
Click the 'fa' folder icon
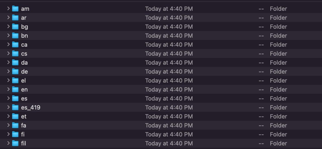(x=15, y=125)
